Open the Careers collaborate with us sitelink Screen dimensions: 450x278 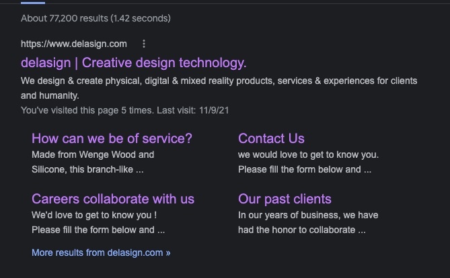click(113, 199)
